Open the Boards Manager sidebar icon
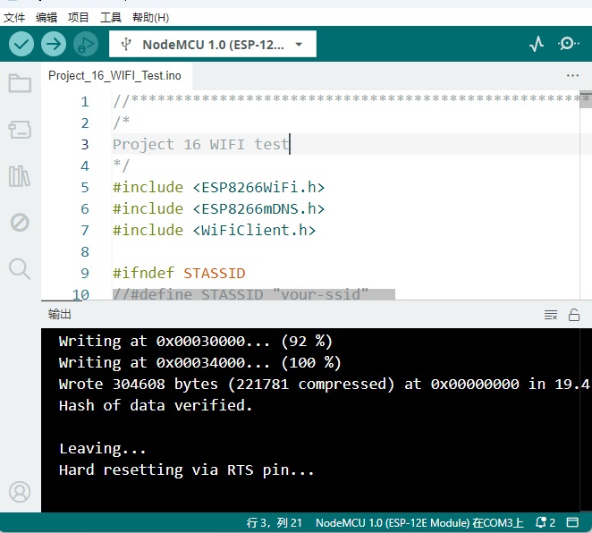 [20, 130]
